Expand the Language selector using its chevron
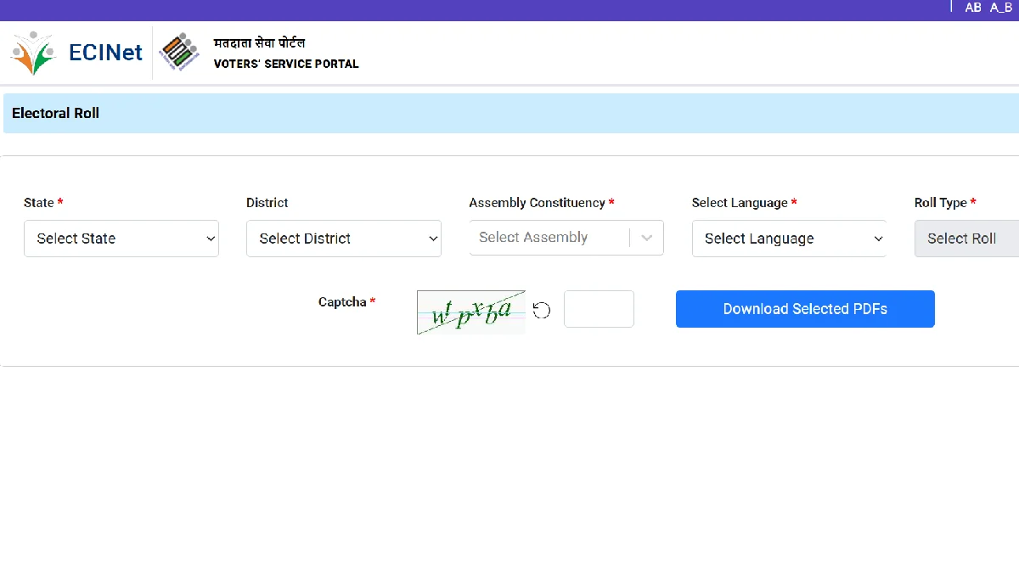This screenshot has height=573, width=1019. click(x=877, y=239)
